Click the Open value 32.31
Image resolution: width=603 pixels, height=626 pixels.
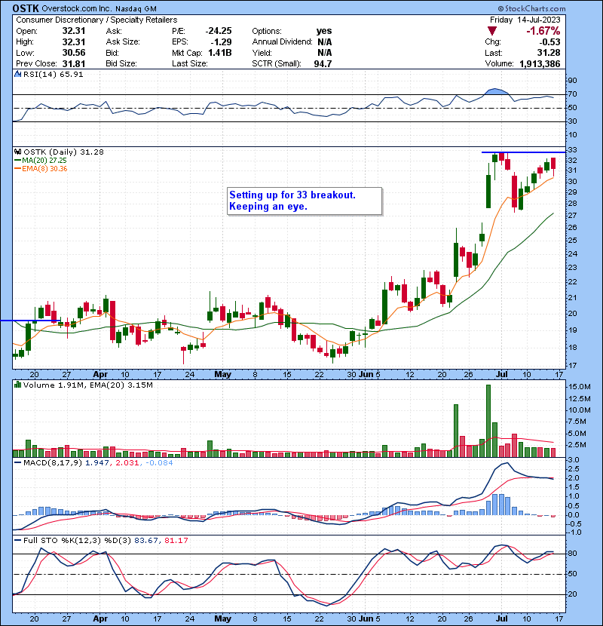tap(73, 31)
